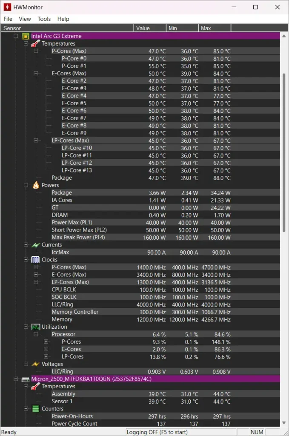Screen dimensions: 289x436
Task: Click the Intel Arc G3 Extreme CPU chip icon
Action: (26, 36)
